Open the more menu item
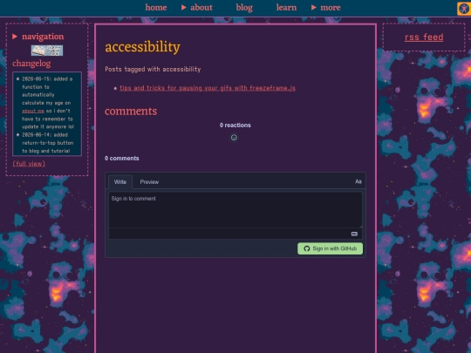 point(331,8)
